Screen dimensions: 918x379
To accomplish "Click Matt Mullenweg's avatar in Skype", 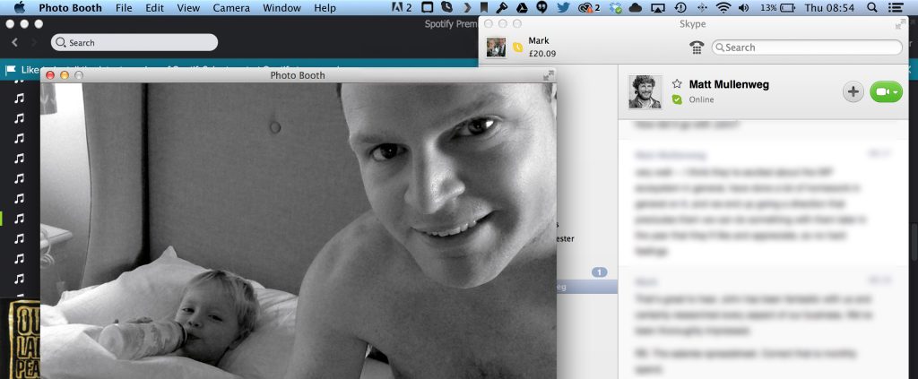I will (645, 91).
